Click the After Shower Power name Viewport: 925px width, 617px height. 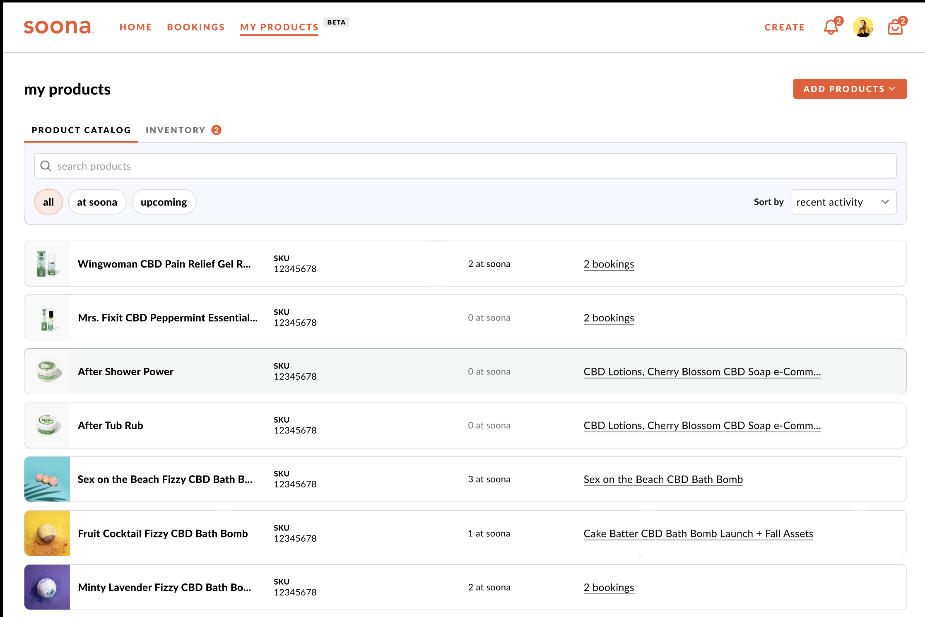pyautogui.click(x=125, y=372)
